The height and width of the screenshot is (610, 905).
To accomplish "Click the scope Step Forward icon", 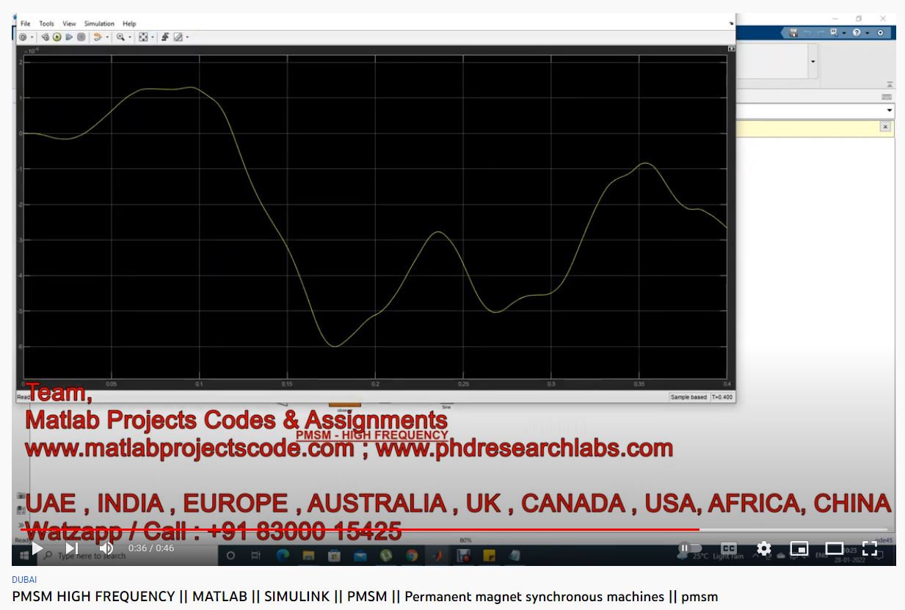I will pos(69,37).
